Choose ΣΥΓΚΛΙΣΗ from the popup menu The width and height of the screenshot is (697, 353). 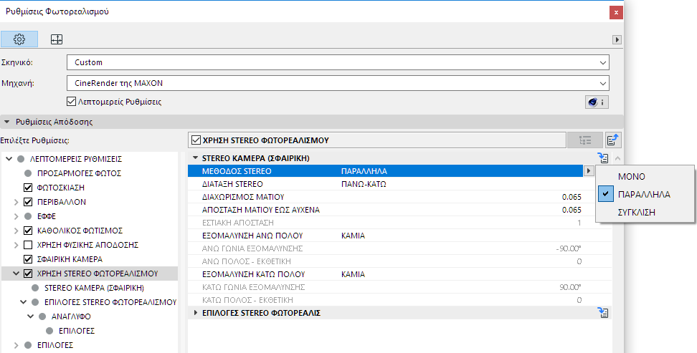[637, 212]
